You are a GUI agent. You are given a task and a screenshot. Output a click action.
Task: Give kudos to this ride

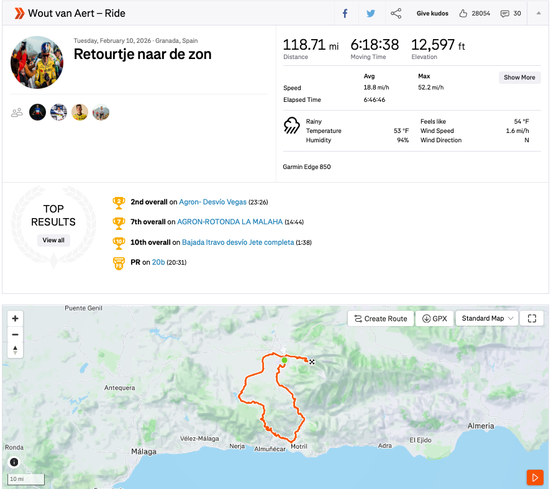pyautogui.click(x=432, y=13)
